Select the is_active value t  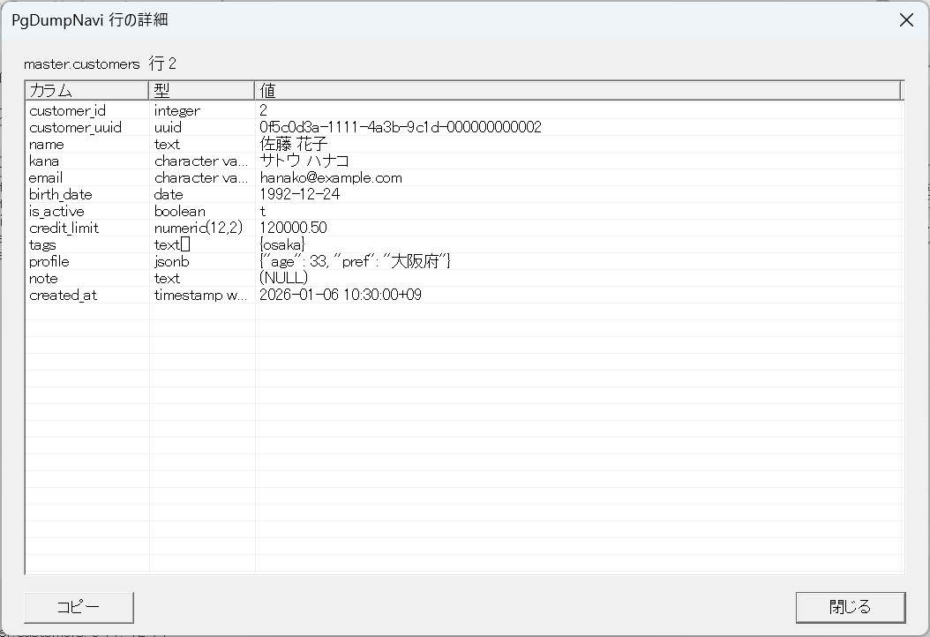point(263,211)
